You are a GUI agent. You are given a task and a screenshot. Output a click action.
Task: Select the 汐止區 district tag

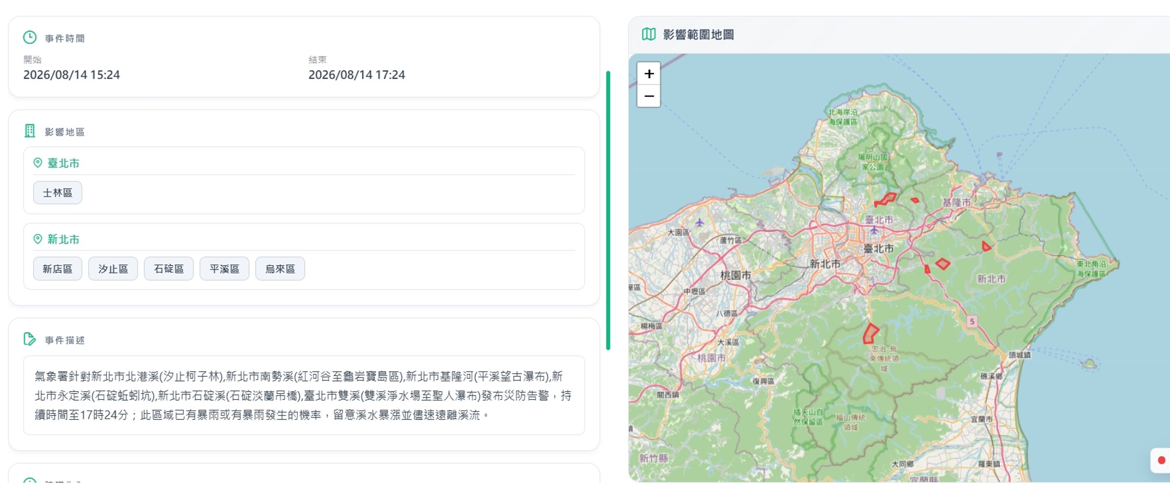[x=113, y=269]
